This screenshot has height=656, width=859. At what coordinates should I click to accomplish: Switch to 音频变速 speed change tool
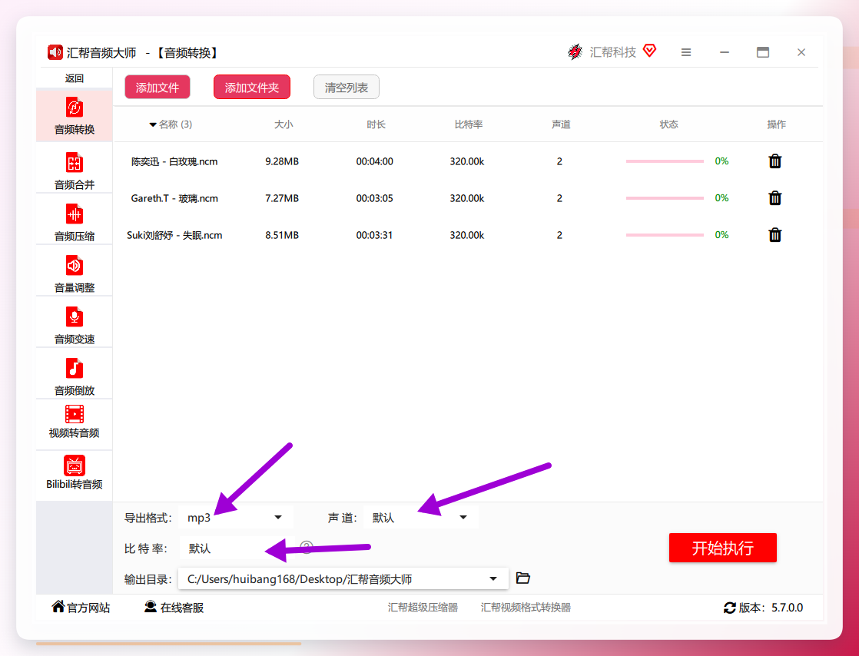click(x=75, y=325)
